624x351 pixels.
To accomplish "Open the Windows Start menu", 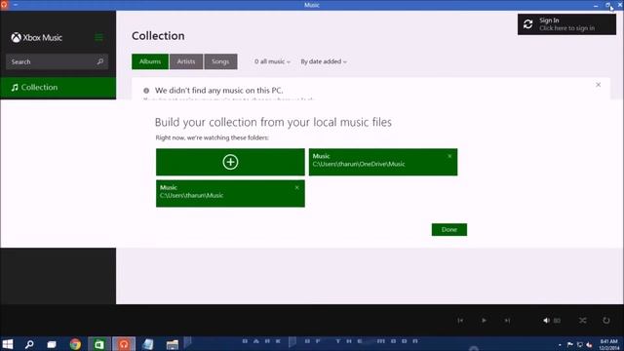I will coord(8,344).
